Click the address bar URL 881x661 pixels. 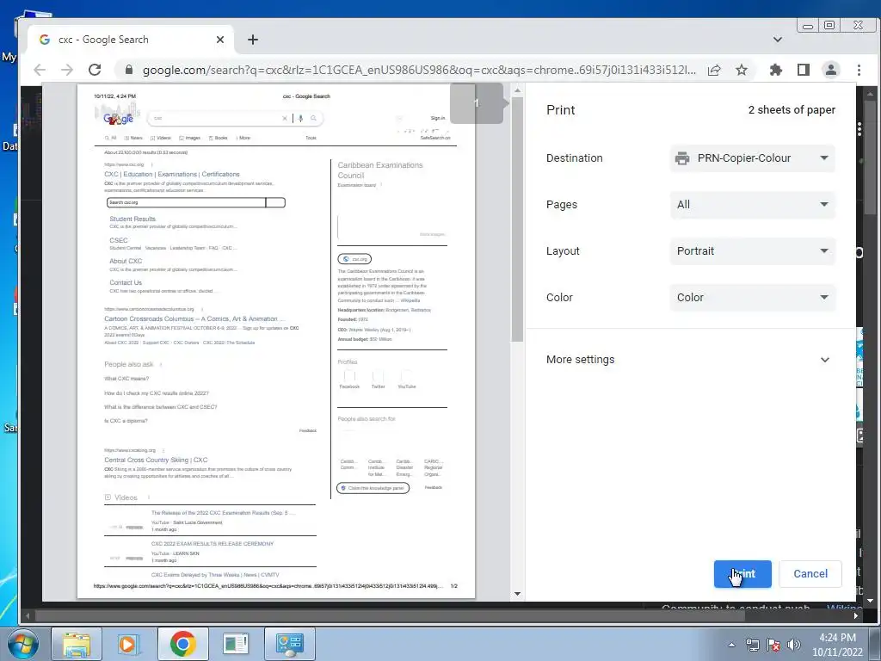click(419, 70)
